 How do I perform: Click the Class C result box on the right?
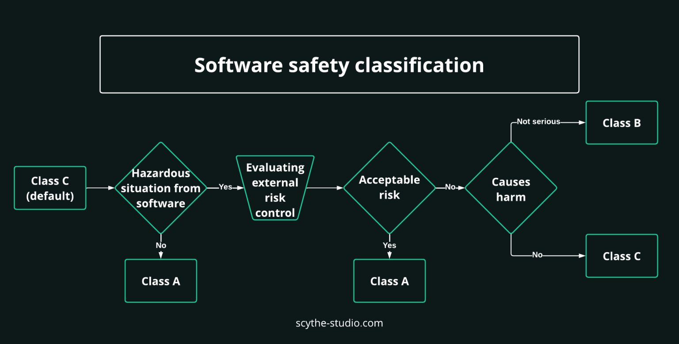click(x=622, y=256)
